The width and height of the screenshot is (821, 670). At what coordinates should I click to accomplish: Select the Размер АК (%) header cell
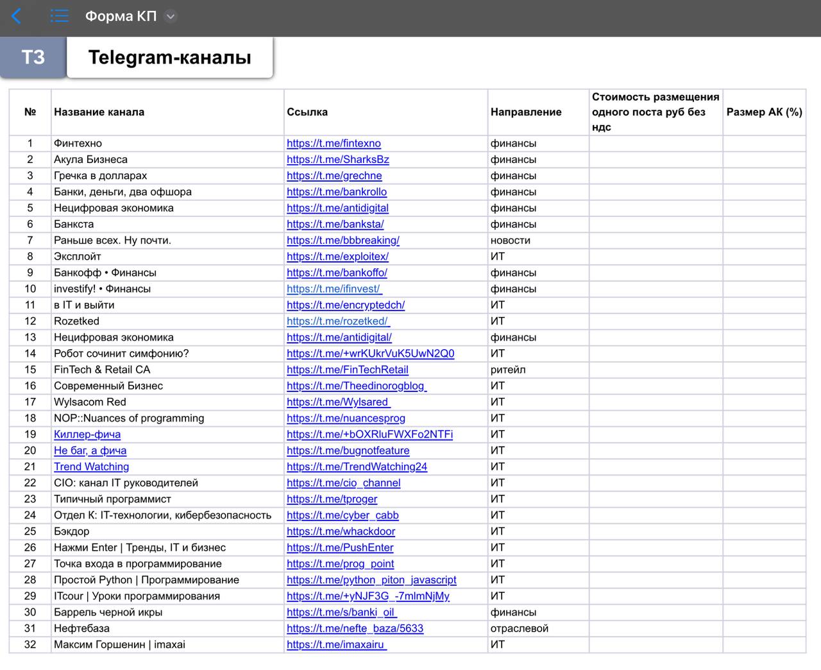764,112
